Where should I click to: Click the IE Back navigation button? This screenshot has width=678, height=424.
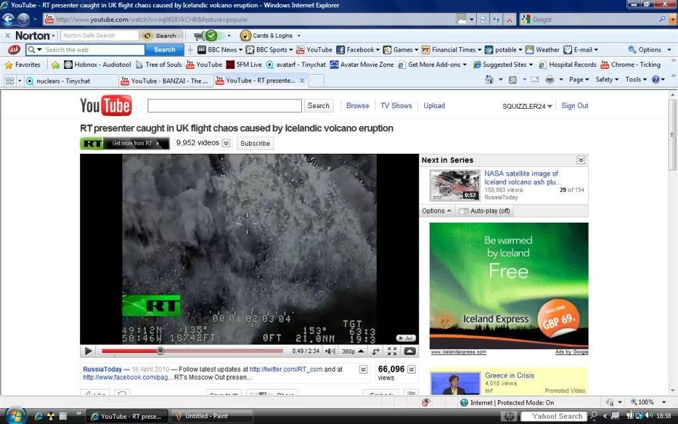9,19
